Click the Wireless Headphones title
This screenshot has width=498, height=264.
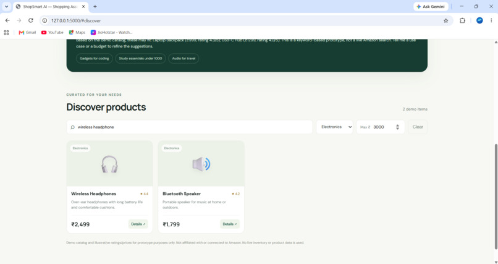pos(94,194)
